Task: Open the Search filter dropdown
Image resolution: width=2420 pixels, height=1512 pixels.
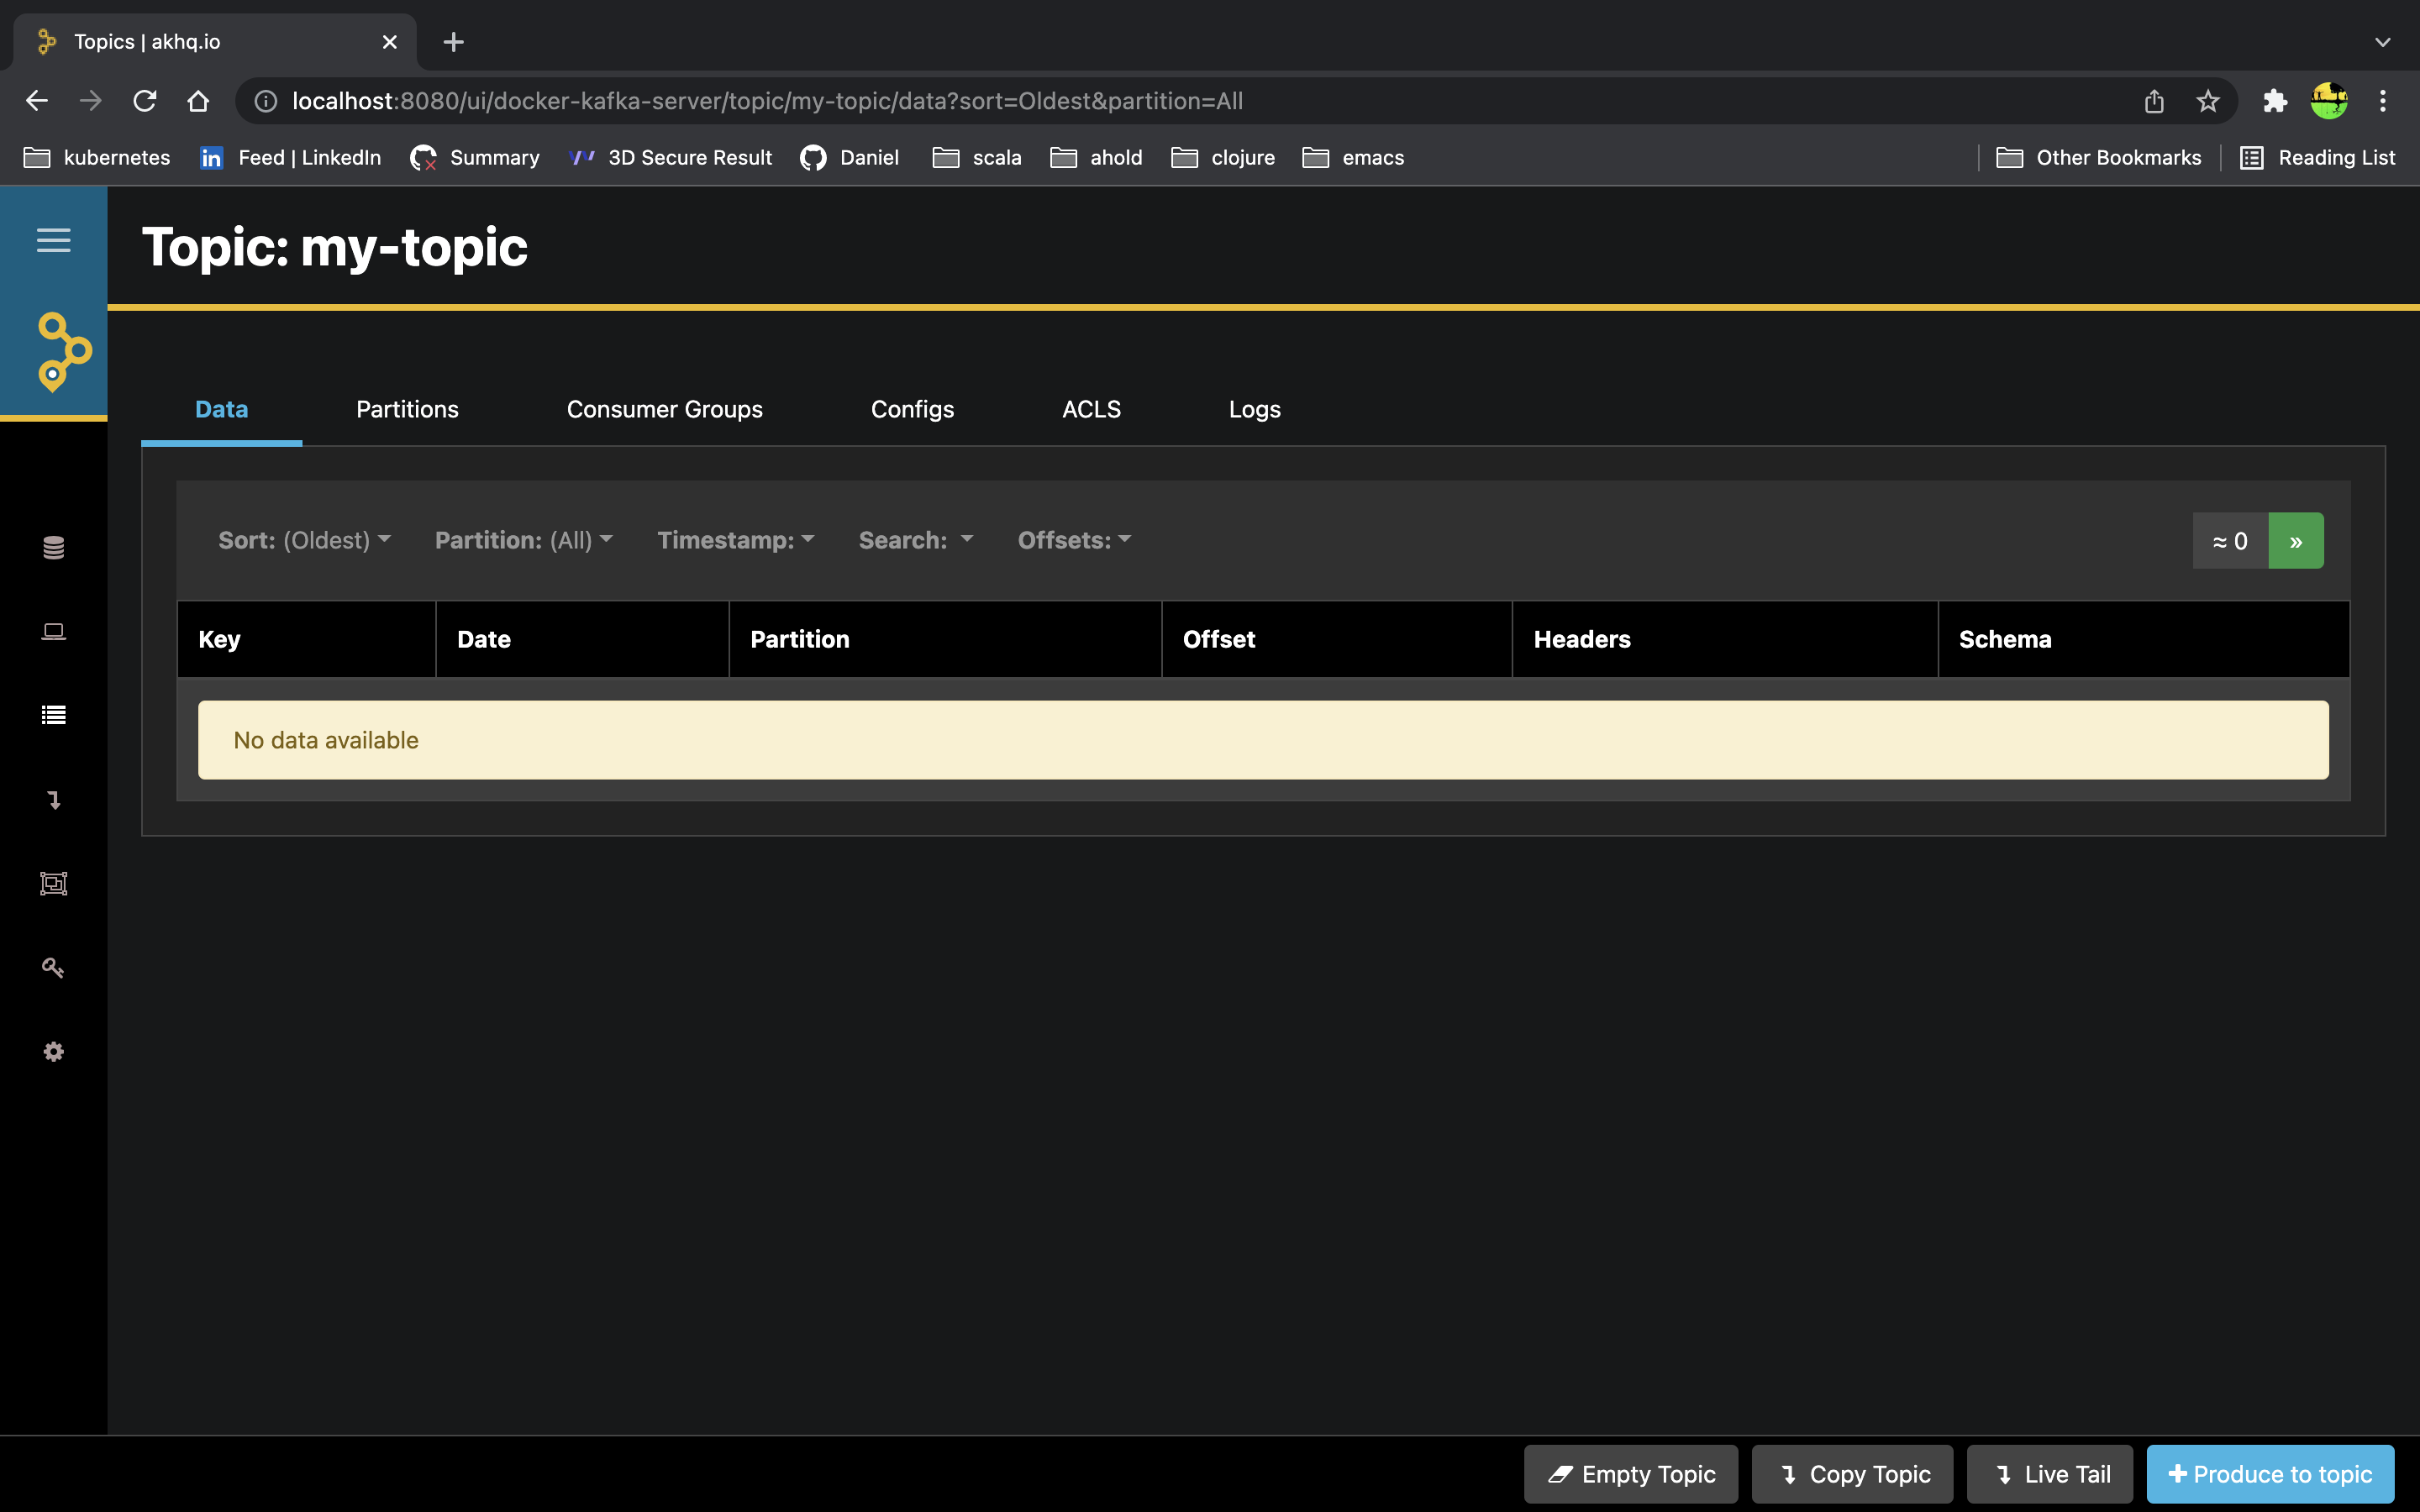Action: (x=915, y=540)
